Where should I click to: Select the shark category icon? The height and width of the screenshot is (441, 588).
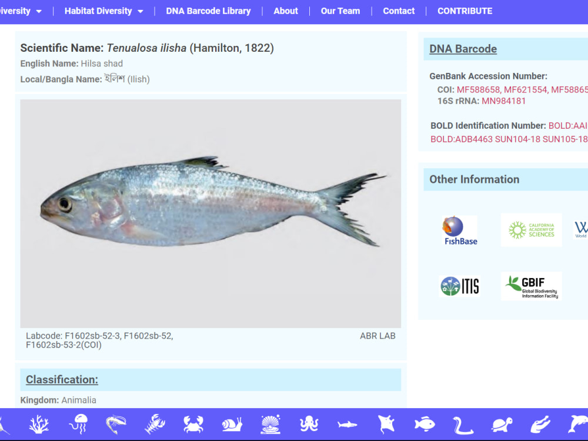point(348,425)
